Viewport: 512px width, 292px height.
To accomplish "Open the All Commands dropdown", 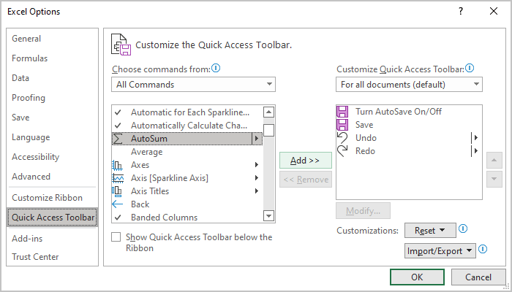I will (x=193, y=85).
